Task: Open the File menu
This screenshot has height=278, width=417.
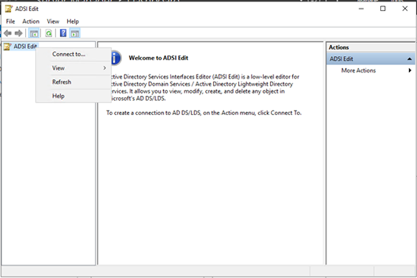Action: [11, 22]
